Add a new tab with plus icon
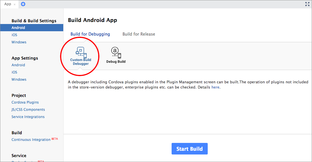 pyautogui.click(x=23, y=4)
